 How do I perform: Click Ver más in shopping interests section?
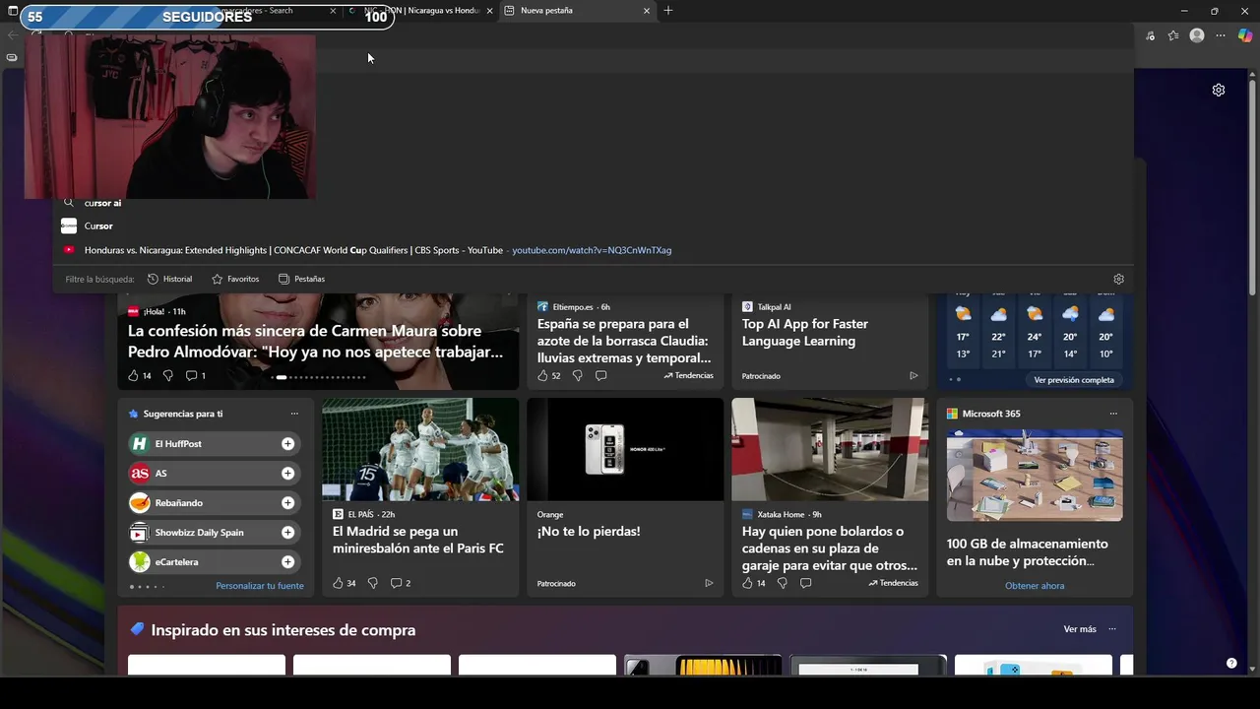click(x=1080, y=629)
